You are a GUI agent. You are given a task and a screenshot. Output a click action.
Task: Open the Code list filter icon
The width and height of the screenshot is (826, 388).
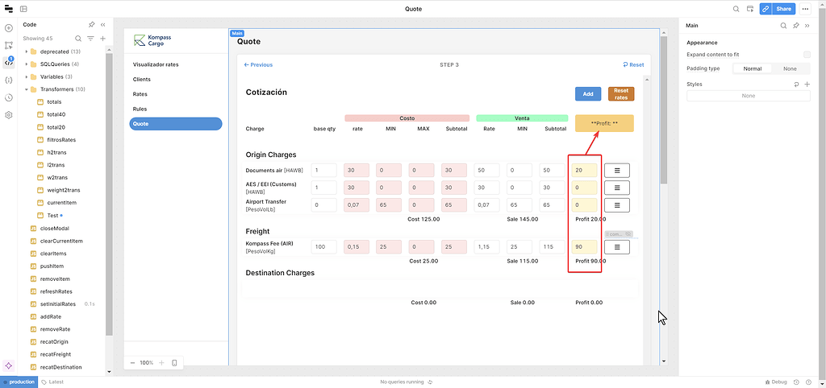tap(90, 39)
